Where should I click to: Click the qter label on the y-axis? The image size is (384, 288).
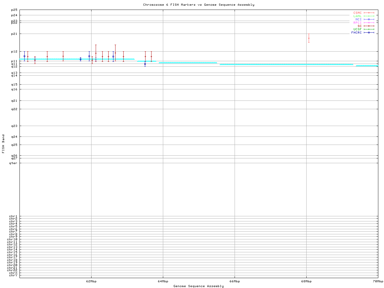coord(13,163)
